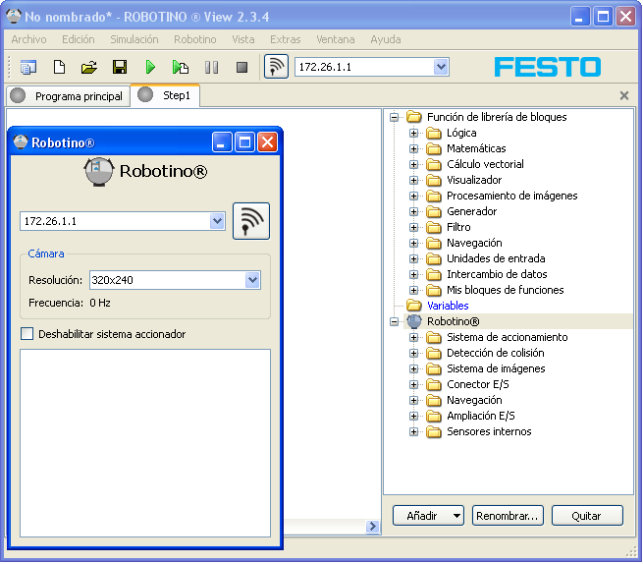Click the Robotino robot tree icon
Image resolution: width=643 pixels, height=564 pixels.
[x=414, y=321]
